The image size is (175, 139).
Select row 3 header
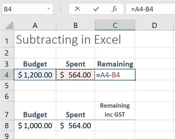pos(7,64)
